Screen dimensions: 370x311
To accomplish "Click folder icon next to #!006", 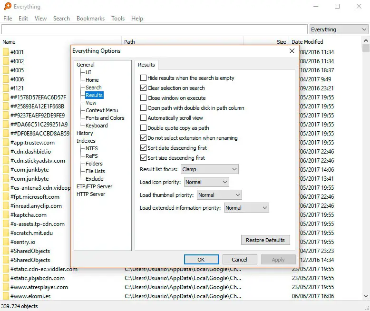I will pyautogui.click(x=6, y=79).
